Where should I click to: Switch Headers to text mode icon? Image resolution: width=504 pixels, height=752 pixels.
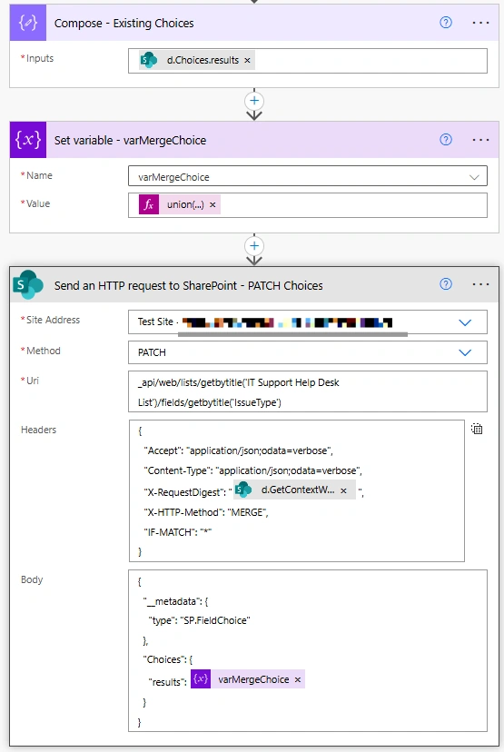tap(476, 429)
